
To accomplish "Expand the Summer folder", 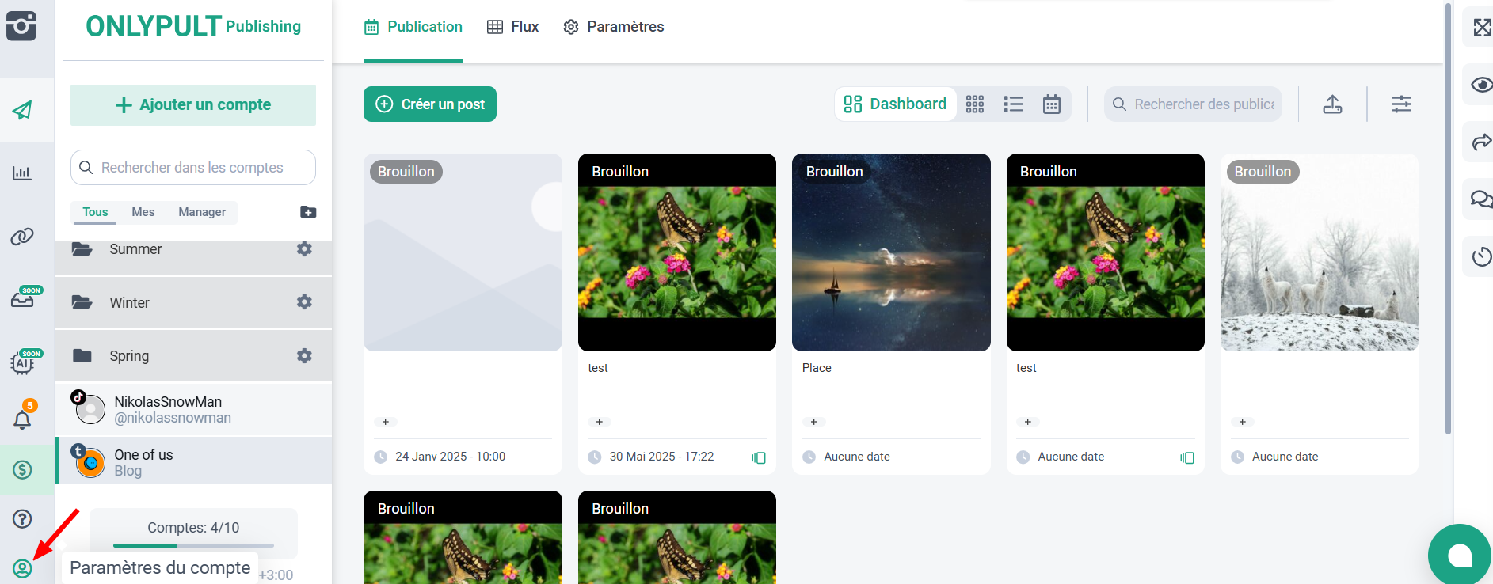I will pyautogui.click(x=135, y=249).
